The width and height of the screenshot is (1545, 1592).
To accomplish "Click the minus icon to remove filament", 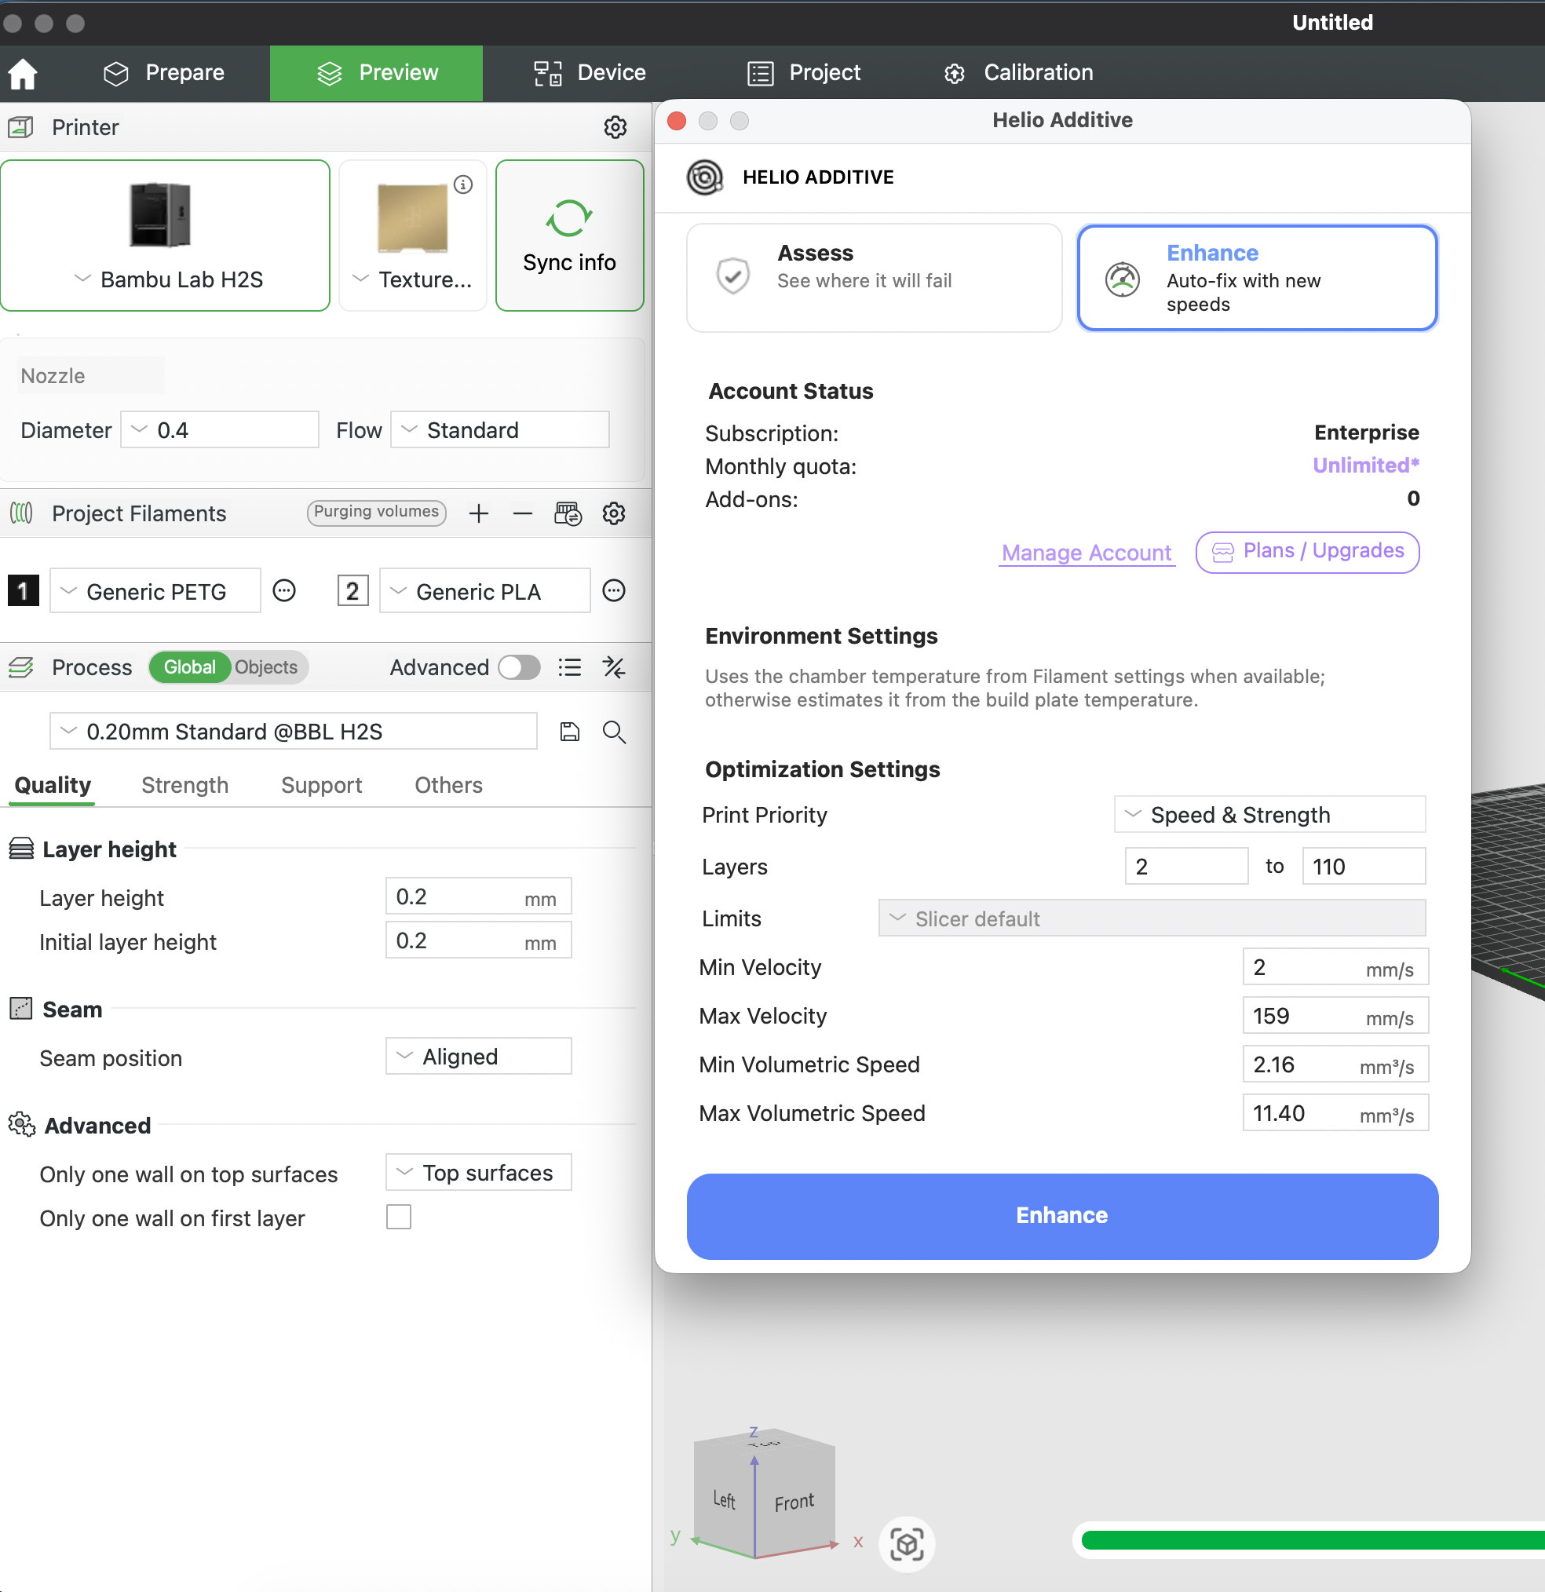I will pos(522,513).
